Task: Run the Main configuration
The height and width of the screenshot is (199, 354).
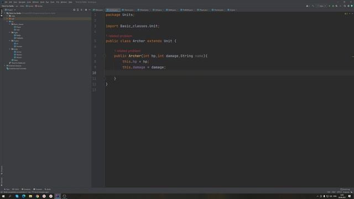Action: 330,6
